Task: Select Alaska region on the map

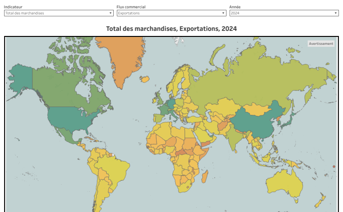Action: [x=21, y=78]
